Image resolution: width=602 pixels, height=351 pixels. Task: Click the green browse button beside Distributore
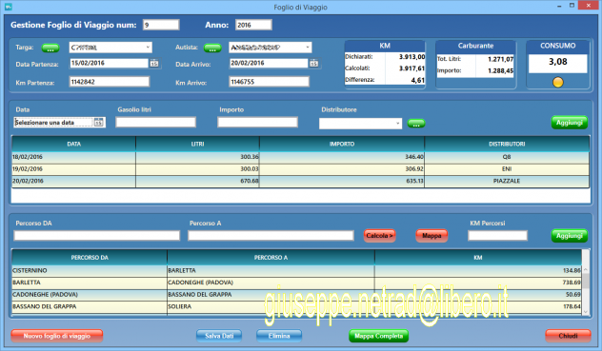click(x=416, y=123)
